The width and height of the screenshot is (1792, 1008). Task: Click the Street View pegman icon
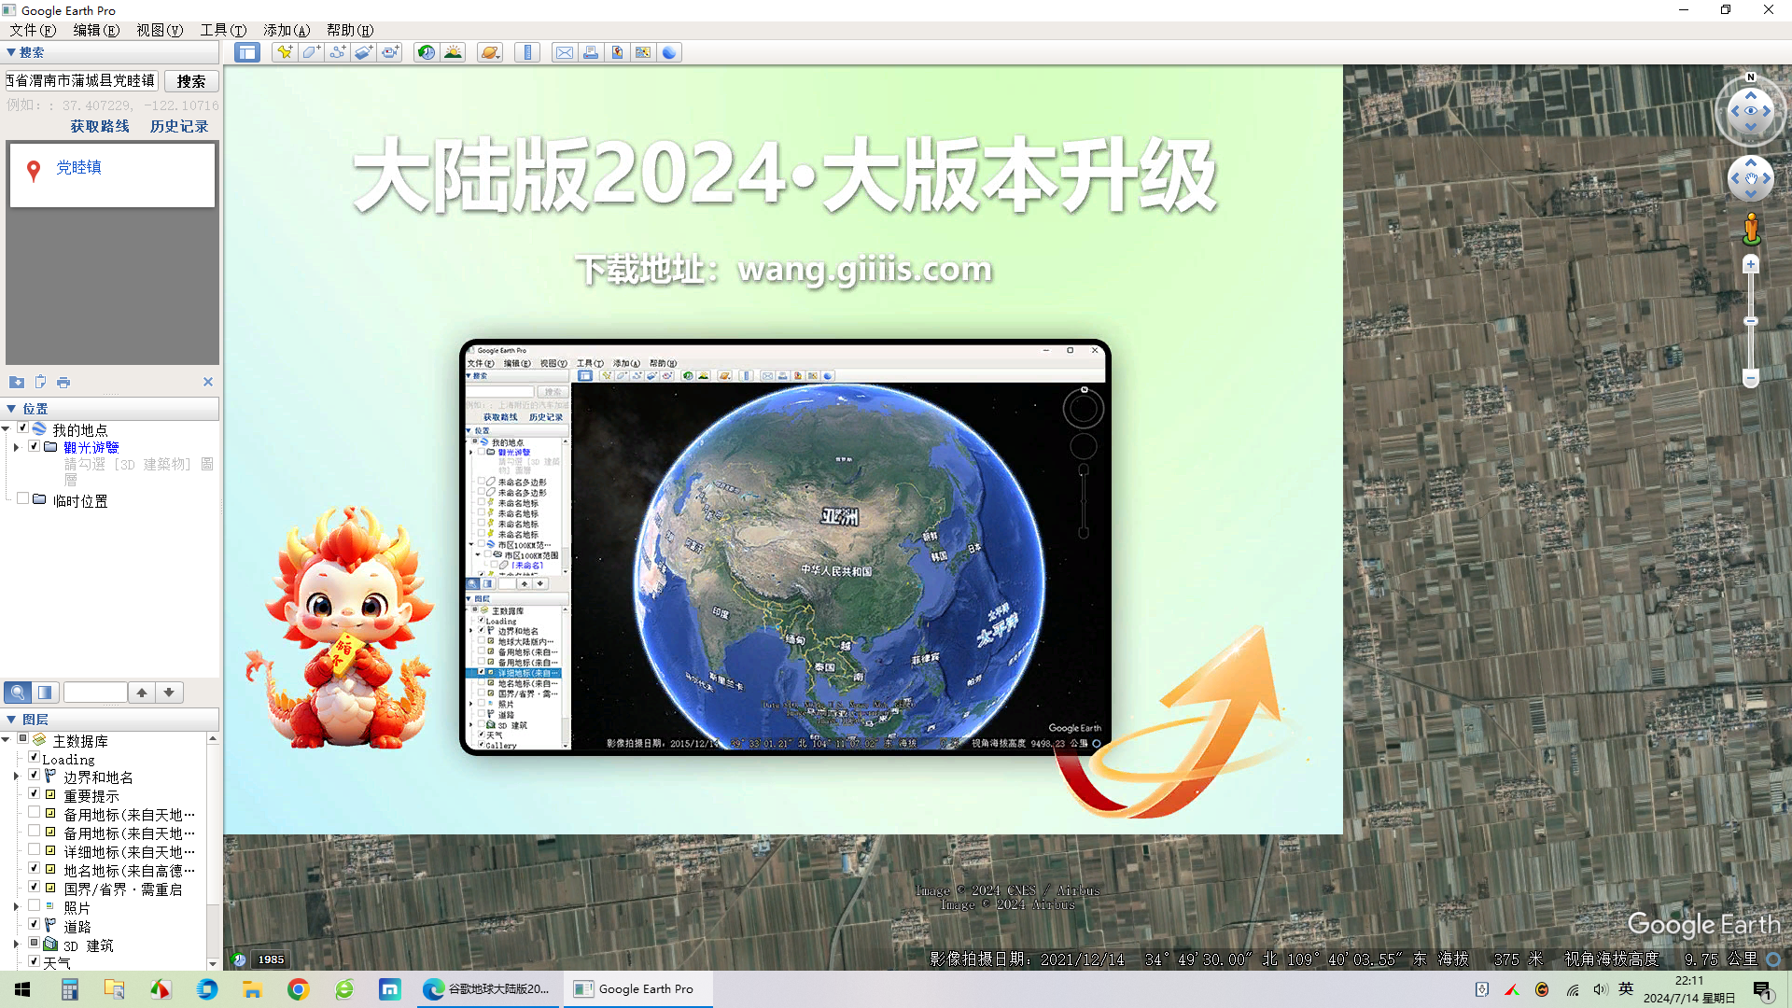coord(1751,228)
